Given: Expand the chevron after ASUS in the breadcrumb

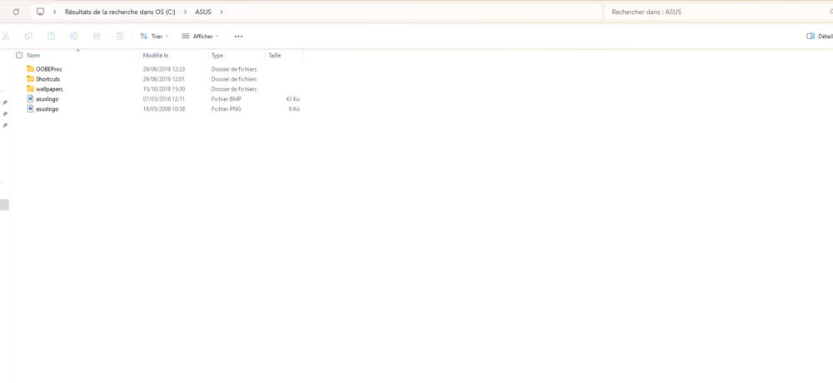Looking at the screenshot, I should (x=222, y=12).
